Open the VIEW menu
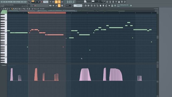 [14, 2]
